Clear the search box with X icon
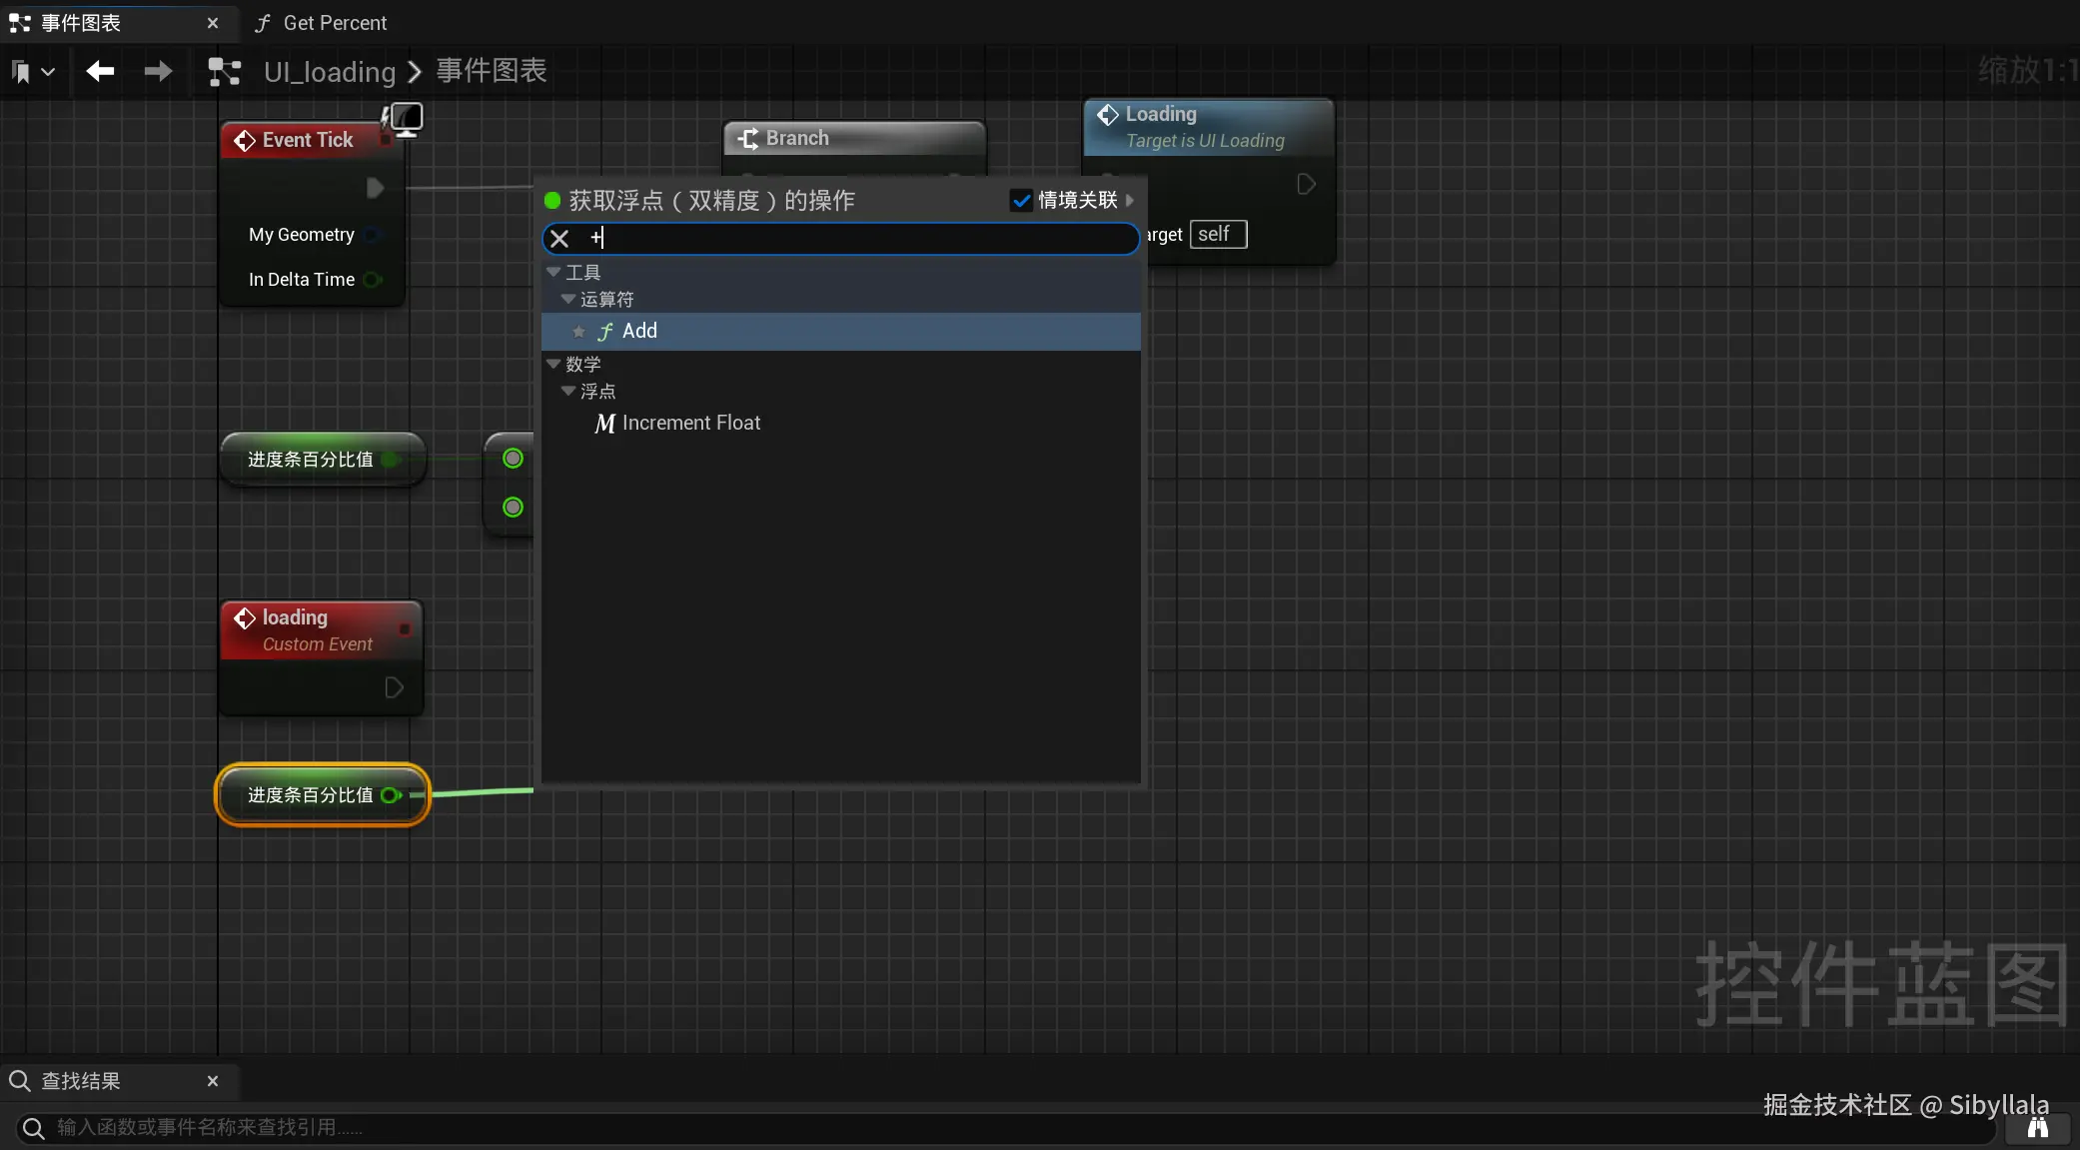The width and height of the screenshot is (2080, 1150). point(559,239)
